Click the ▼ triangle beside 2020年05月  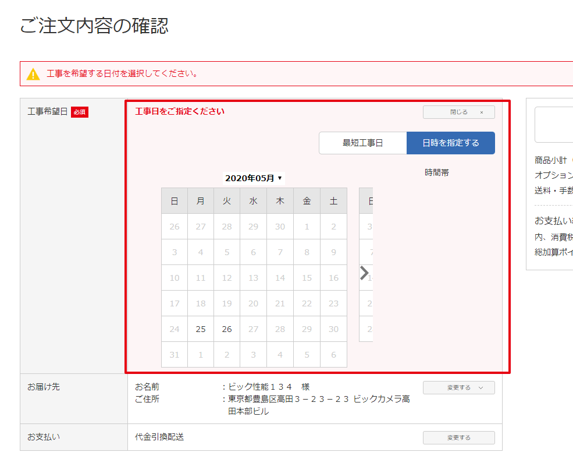point(280,178)
